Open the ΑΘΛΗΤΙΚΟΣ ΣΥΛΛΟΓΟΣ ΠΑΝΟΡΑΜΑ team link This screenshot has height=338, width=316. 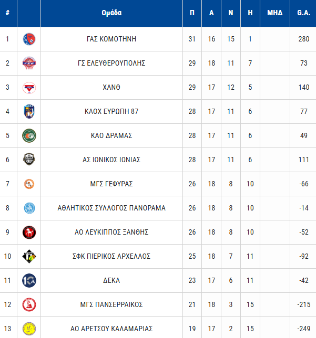pyautogui.click(x=111, y=208)
